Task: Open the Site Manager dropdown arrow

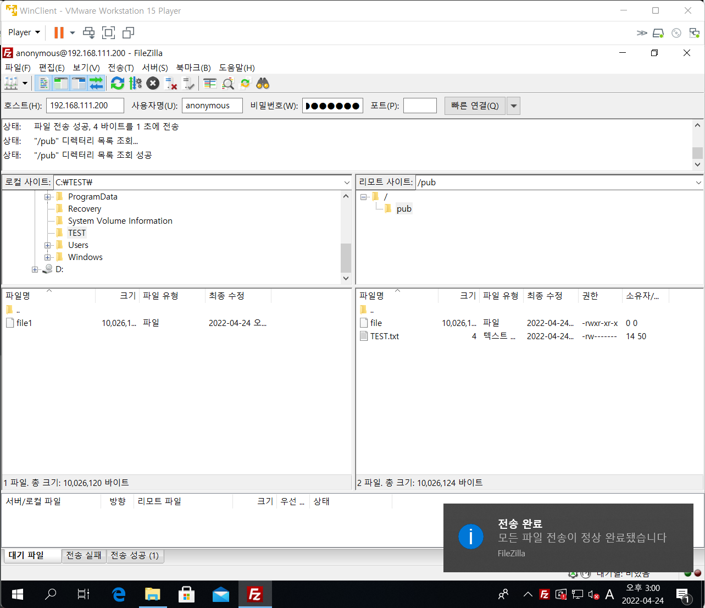Action: [x=25, y=84]
